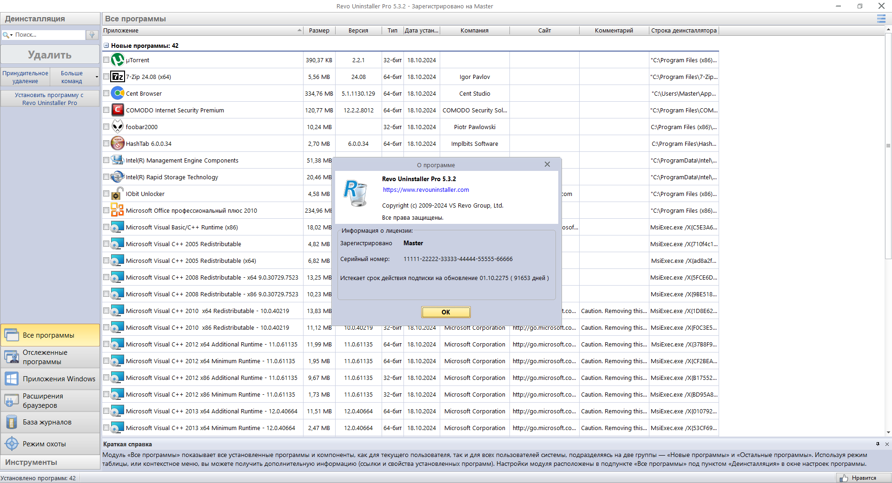Switch to Traced programs section
Screen dimensions: 892x483
pyautogui.click(x=50, y=357)
